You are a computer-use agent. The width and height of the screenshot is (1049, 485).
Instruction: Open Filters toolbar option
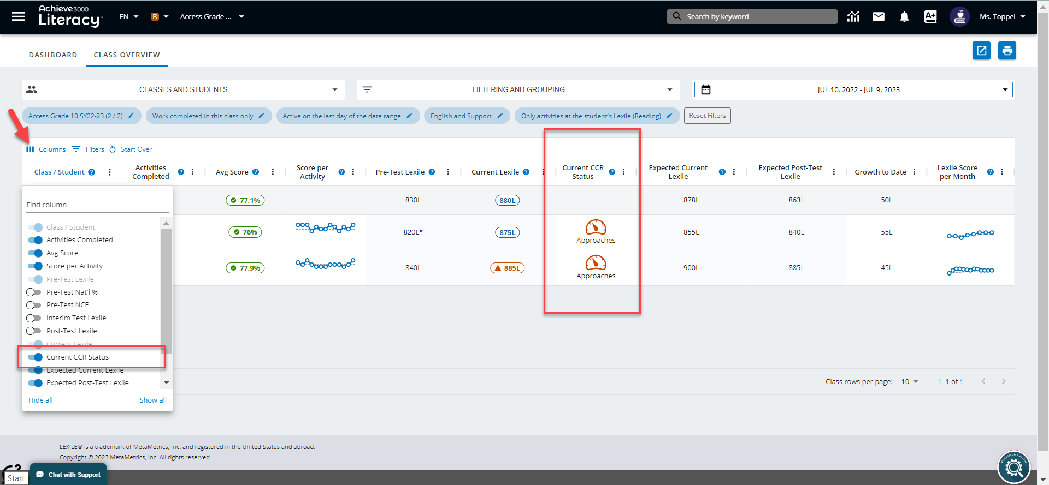[88, 149]
